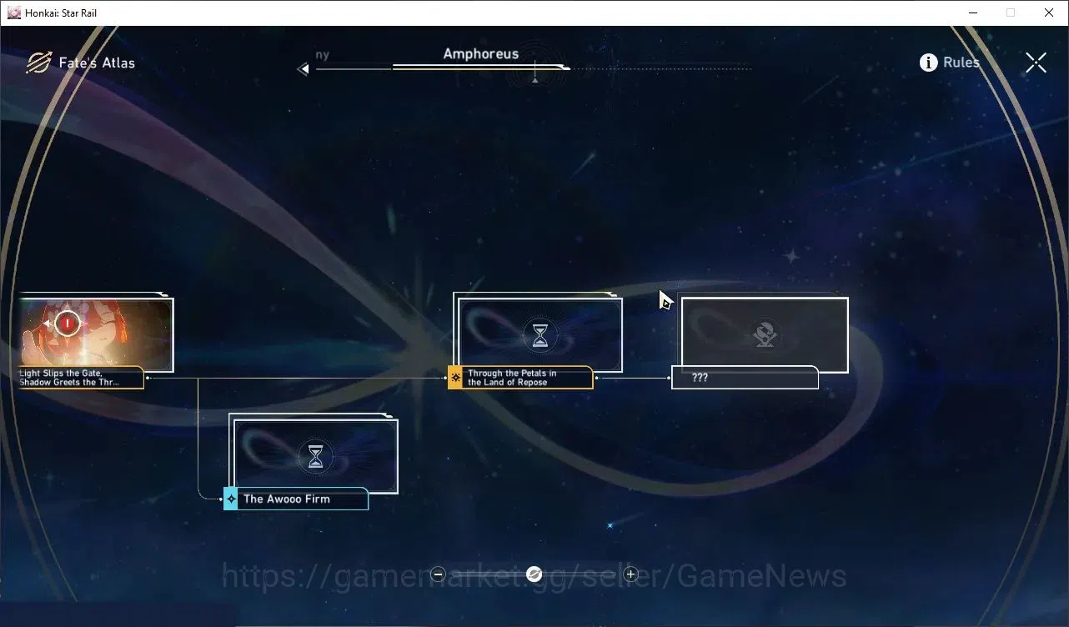
Task: Select the Amphoreus tab
Action: pos(480,53)
